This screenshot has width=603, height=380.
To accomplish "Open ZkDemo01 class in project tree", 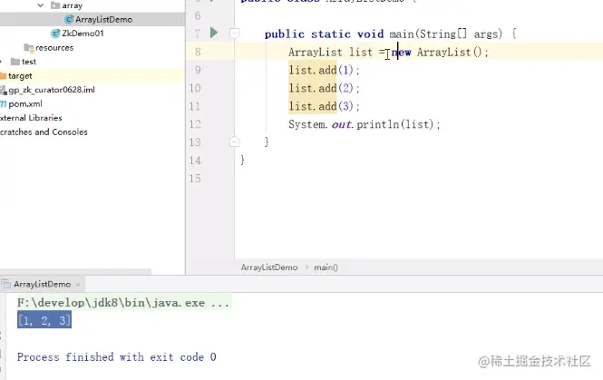I will pos(83,34).
